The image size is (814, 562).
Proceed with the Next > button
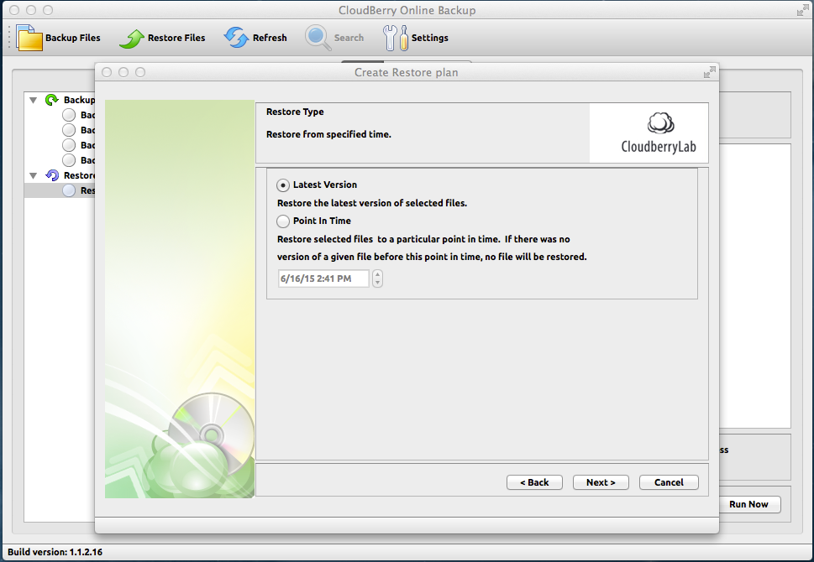(601, 482)
